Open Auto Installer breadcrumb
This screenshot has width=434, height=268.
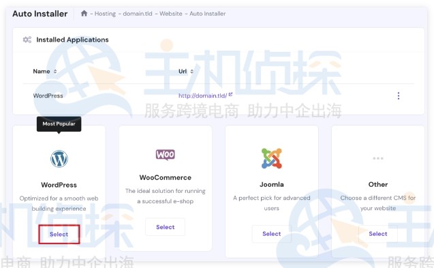pyautogui.click(x=208, y=14)
